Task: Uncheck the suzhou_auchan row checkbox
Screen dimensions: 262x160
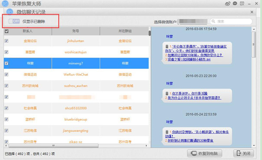Action: [7, 85]
